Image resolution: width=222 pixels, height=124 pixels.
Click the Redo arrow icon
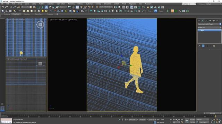tap(7, 7)
